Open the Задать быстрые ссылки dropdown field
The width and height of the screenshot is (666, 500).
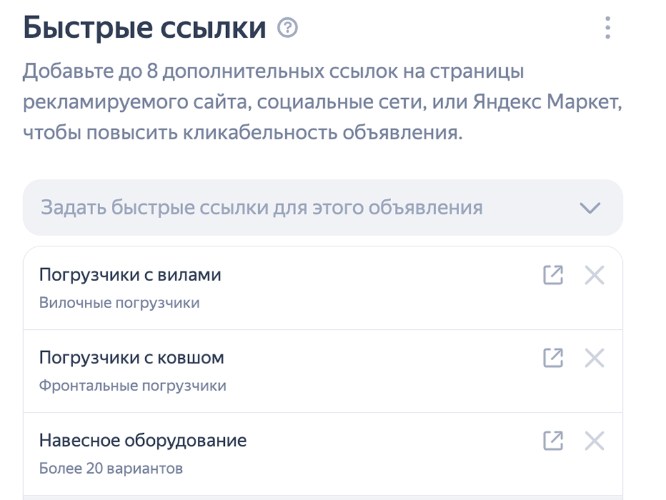pos(323,207)
